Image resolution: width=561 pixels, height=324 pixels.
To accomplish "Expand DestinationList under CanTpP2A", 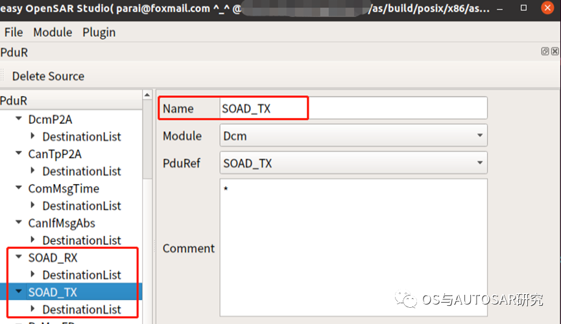I will click(x=33, y=170).
